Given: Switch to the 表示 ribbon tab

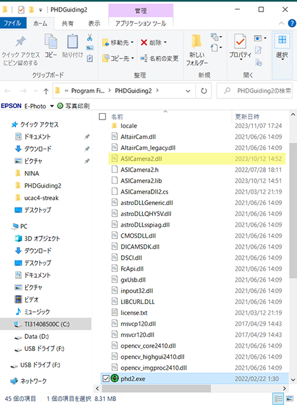Looking at the screenshot, I should click(94, 24).
